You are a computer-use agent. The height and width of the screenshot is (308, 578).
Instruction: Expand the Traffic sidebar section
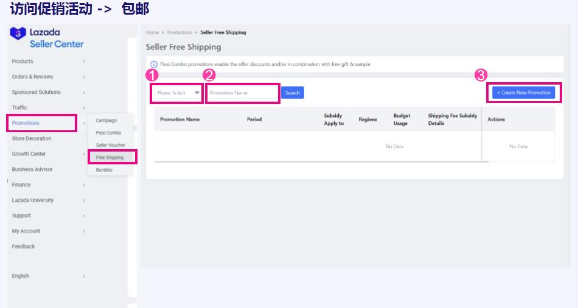19,108
